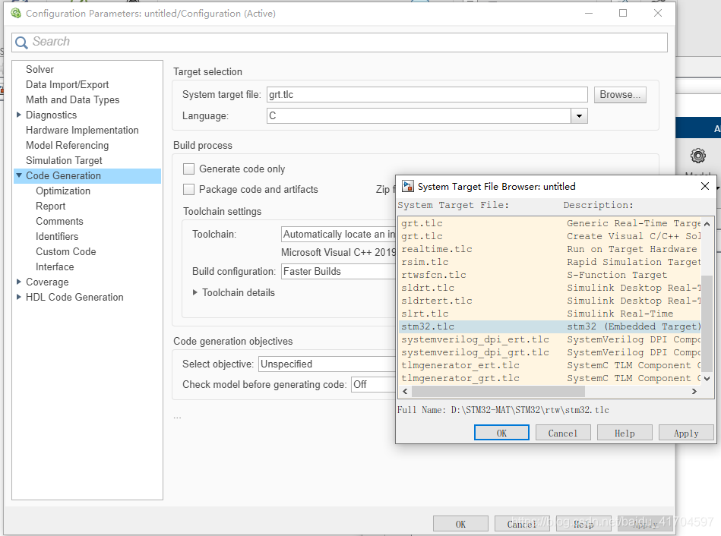Select the Optimization sub-item

[63, 191]
